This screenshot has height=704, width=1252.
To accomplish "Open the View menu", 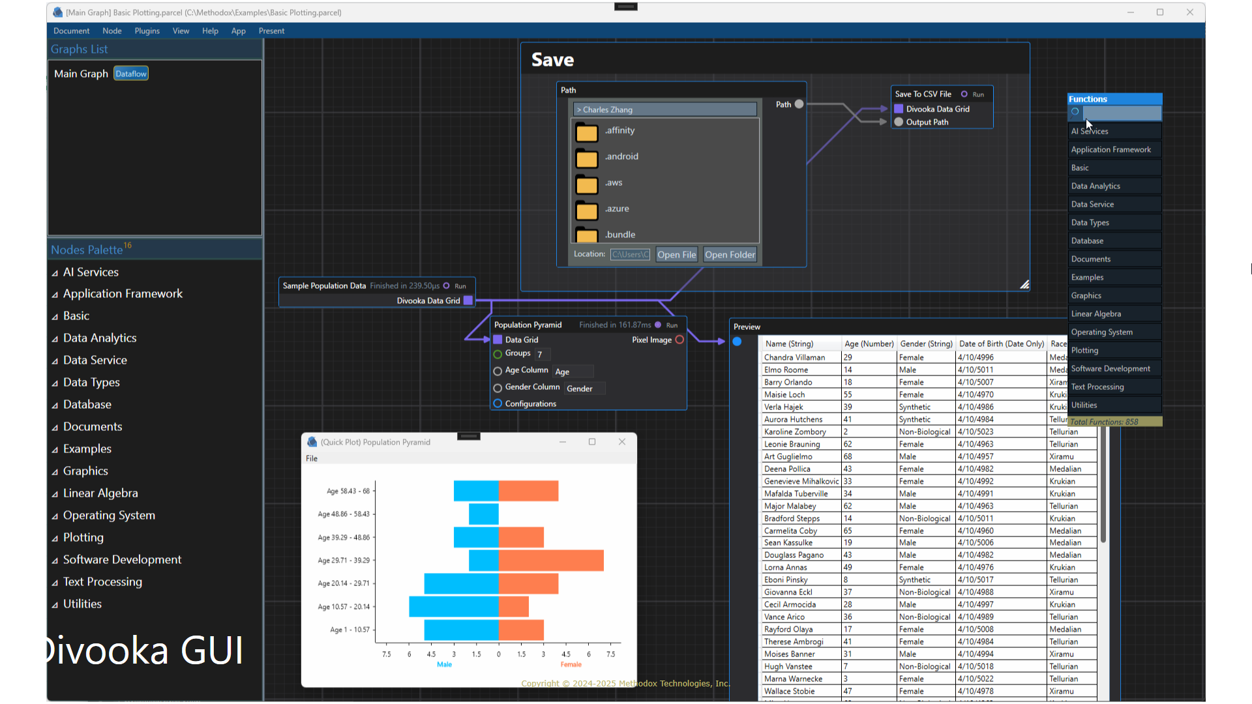I will coord(181,31).
